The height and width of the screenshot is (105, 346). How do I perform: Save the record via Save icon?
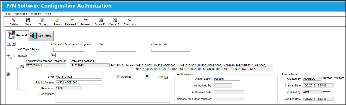pos(28,20)
